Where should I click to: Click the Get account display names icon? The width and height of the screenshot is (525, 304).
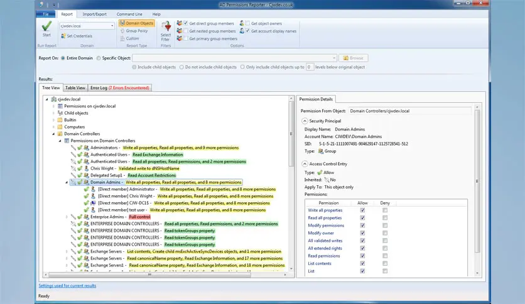coord(242,31)
